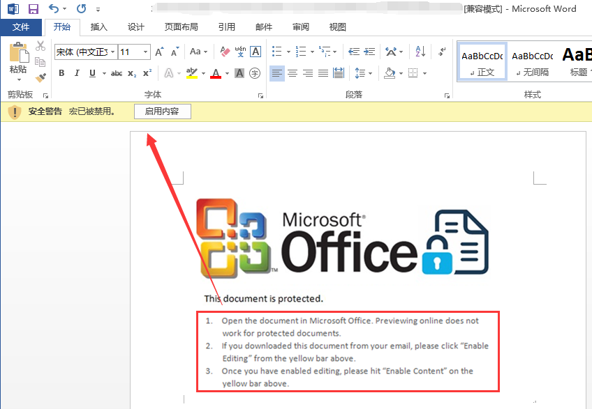Switch to the 插入 tab

[99, 27]
